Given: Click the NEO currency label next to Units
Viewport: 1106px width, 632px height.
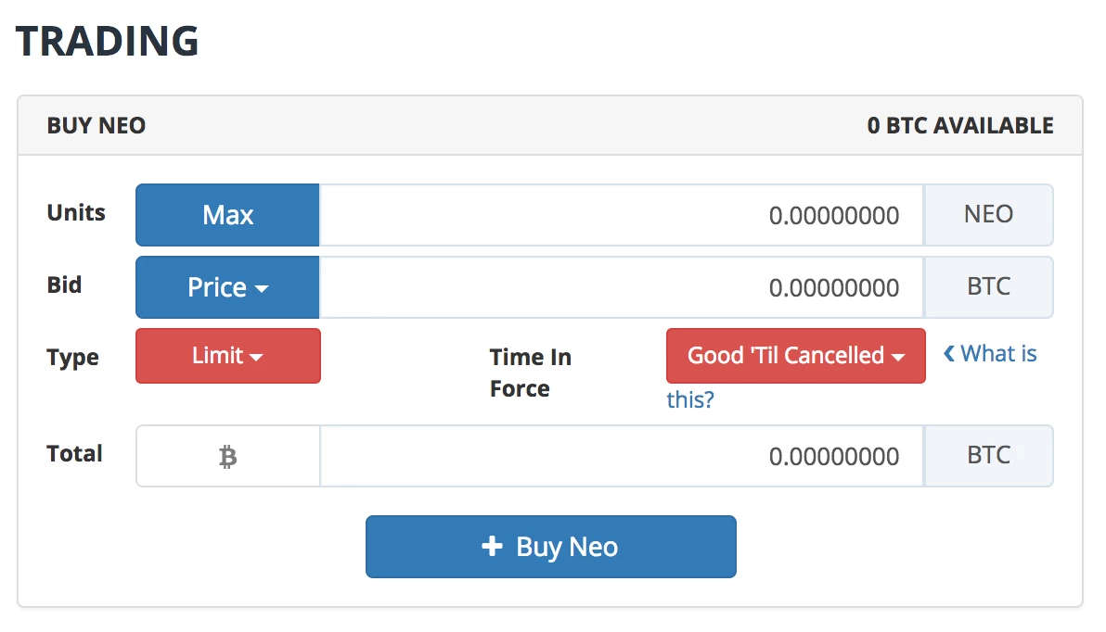Looking at the screenshot, I should (x=987, y=214).
